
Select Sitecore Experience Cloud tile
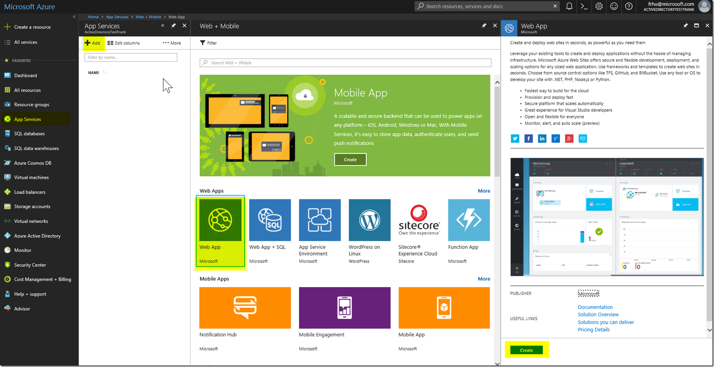tap(419, 232)
